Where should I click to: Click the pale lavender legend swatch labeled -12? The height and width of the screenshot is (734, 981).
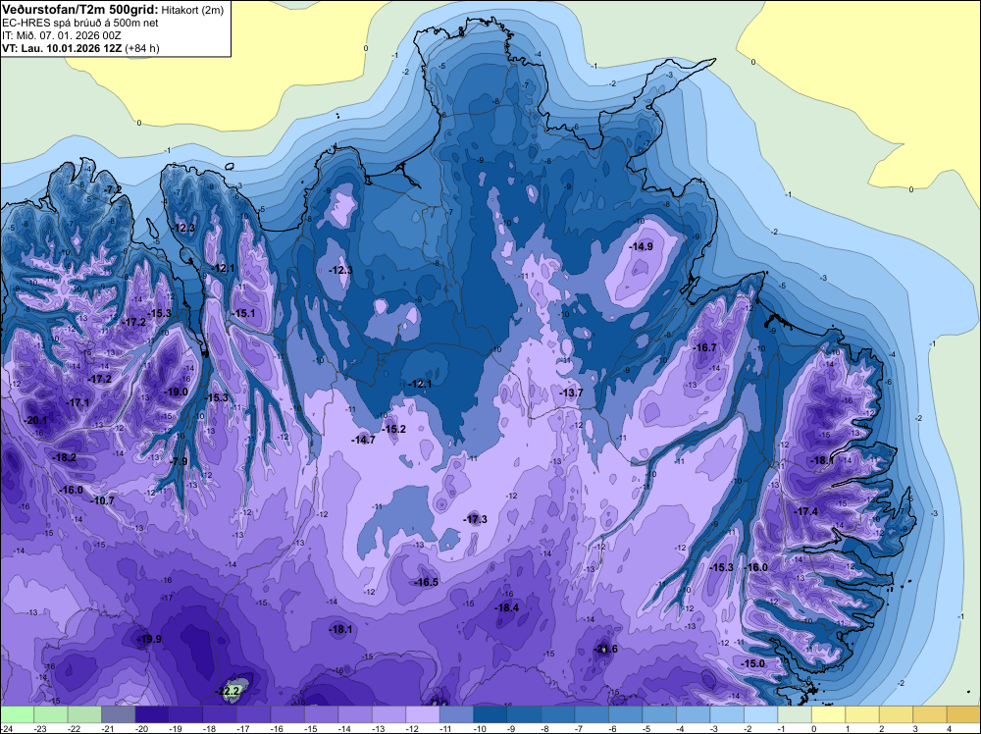(x=422, y=714)
